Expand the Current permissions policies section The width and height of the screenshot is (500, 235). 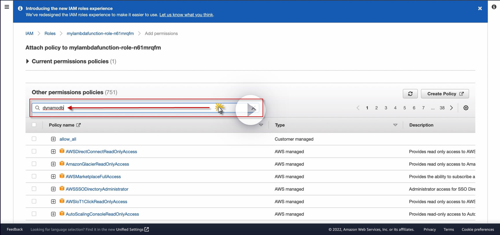(x=27, y=61)
